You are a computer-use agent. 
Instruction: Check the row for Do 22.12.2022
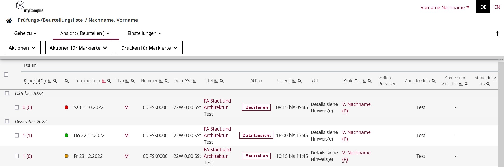pyautogui.click(x=17, y=135)
